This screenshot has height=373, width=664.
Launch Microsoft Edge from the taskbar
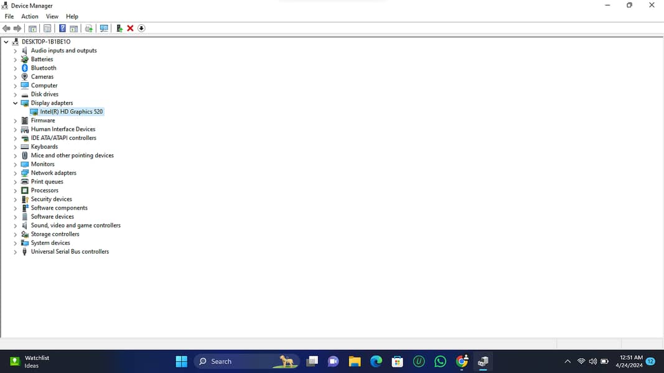pyautogui.click(x=376, y=362)
